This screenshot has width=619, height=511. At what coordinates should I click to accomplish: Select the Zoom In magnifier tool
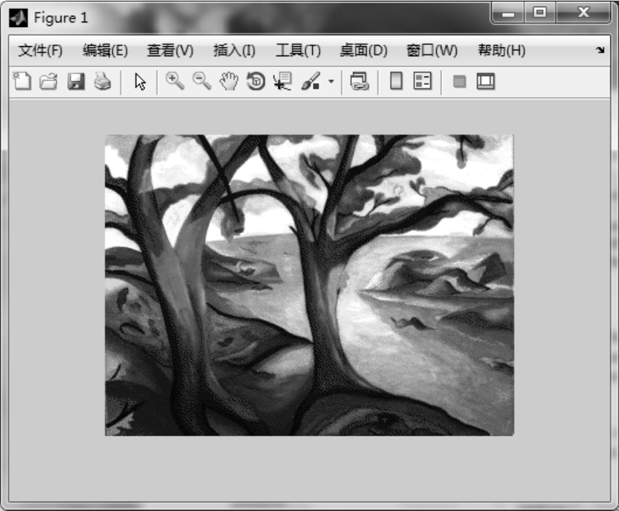(x=175, y=81)
